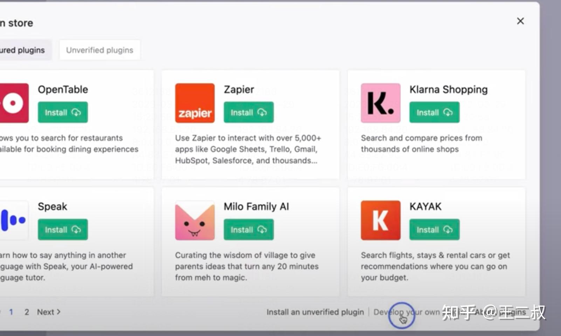Open the Install an unverified plugin link
561x336 pixels.
coord(315,312)
